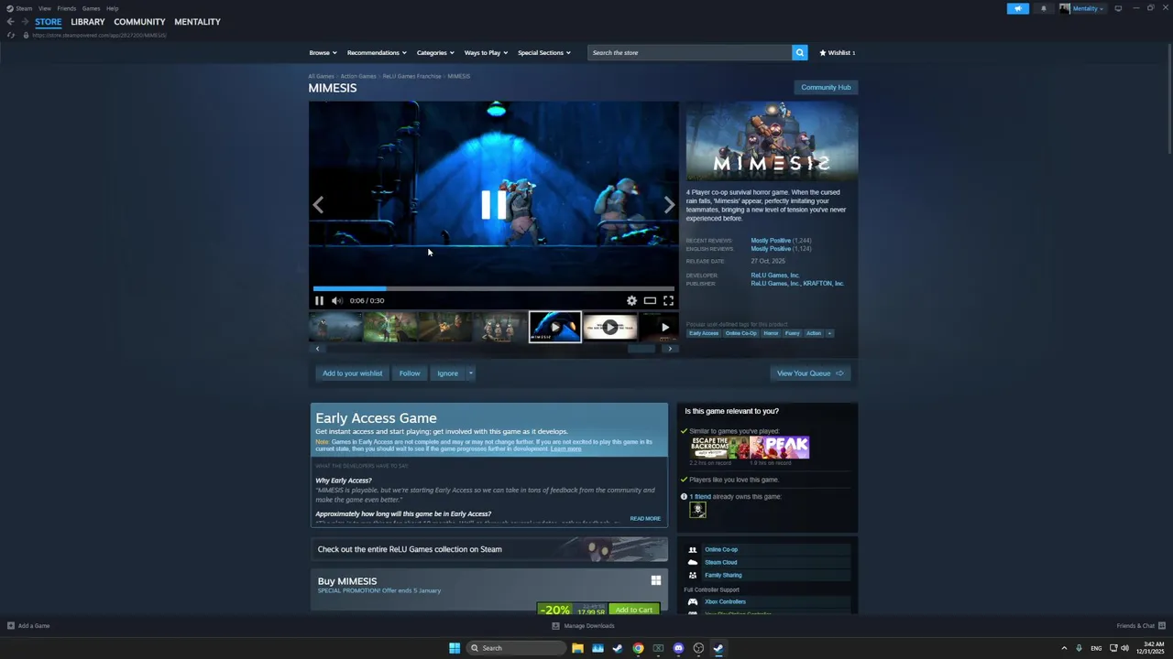
Task: Click the Add a Game plus icon
Action: click(11, 626)
